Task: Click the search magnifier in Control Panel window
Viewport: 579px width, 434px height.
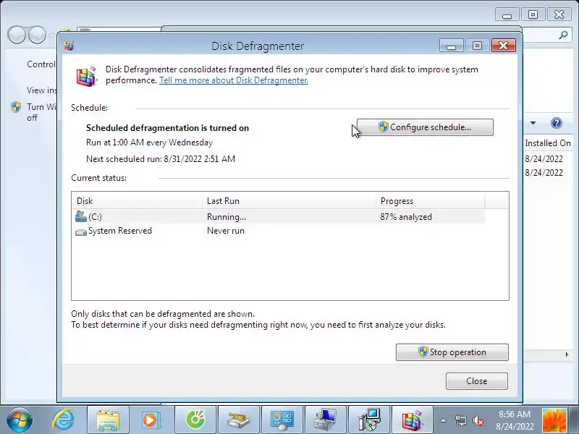Action: (563, 35)
